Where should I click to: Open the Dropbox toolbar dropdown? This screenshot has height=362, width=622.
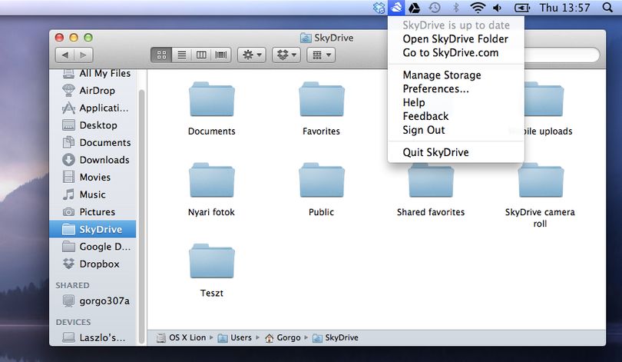[x=286, y=55]
